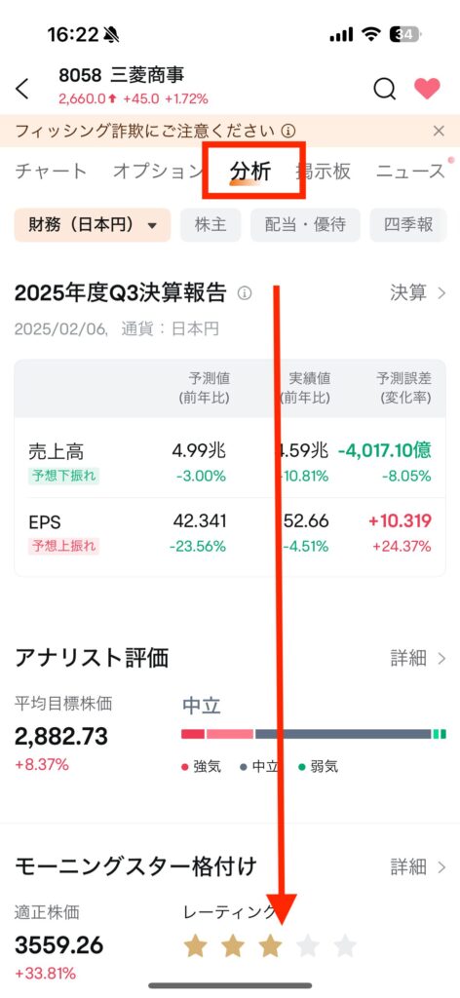Tap the Morningstar star rating row
This screenshot has height=998, width=460.
click(x=270, y=945)
